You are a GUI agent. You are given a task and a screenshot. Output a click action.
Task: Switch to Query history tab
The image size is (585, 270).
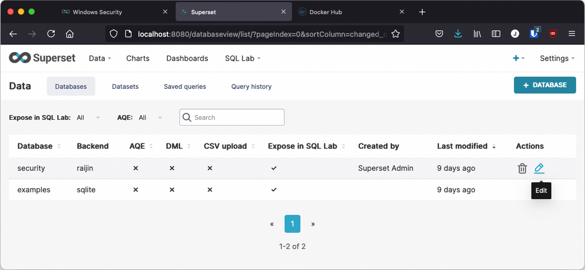[251, 86]
